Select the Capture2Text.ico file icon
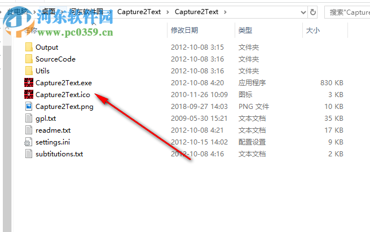The height and width of the screenshot is (232, 370). point(29,94)
